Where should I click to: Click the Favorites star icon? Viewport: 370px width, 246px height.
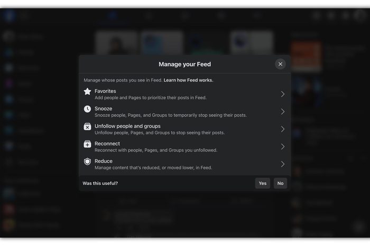click(87, 92)
